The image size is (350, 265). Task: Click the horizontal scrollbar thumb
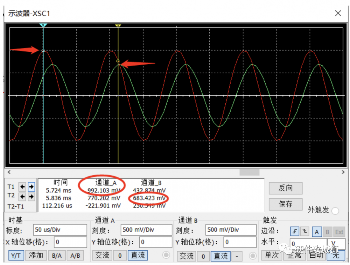[x=249, y=172]
